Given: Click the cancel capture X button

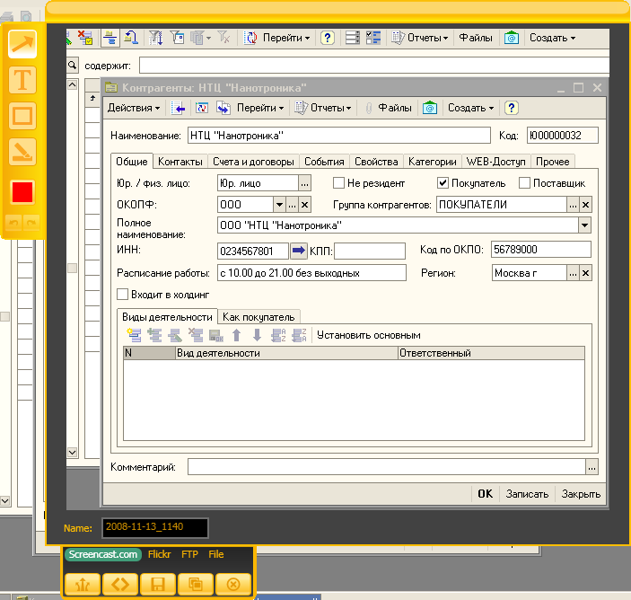Looking at the screenshot, I should coord(233,584).
